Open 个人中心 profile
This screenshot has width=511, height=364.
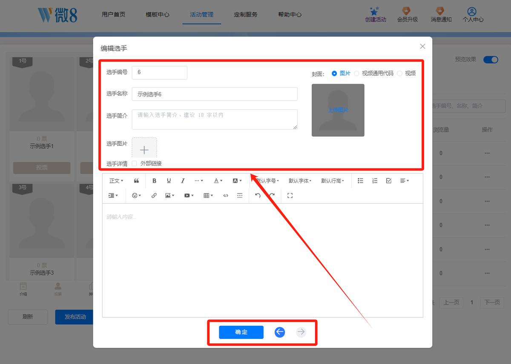[473, 15]
